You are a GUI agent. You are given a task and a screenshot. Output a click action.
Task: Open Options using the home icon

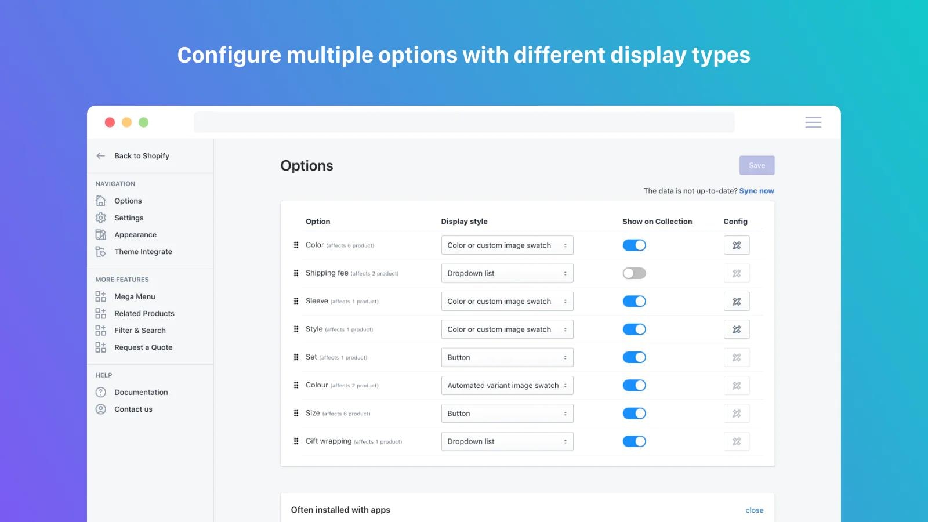101,200
